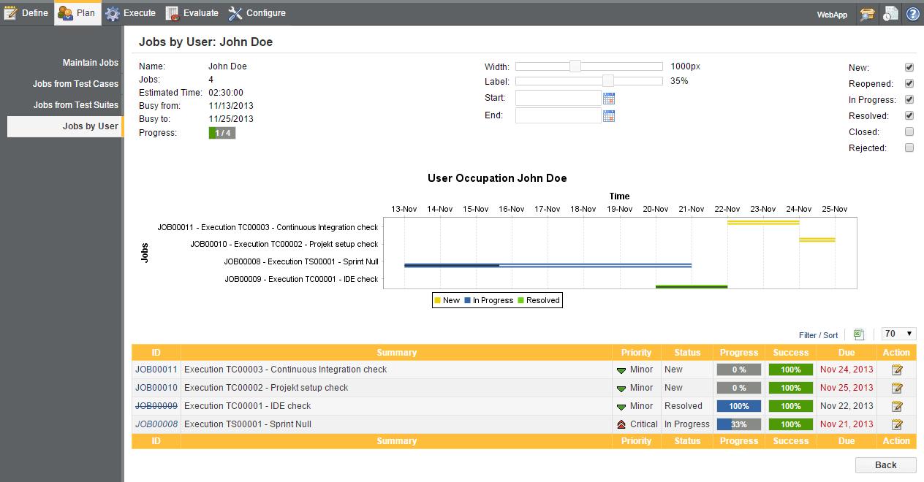Image resolution: width=924 pixels, height=482 pixels.
Task: Edit job JOB00009 via its action icon
Action: click(x=897, y=406)
